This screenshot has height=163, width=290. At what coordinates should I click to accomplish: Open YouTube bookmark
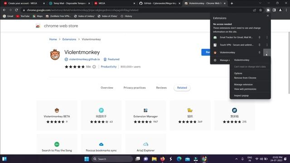coord(23,16)
